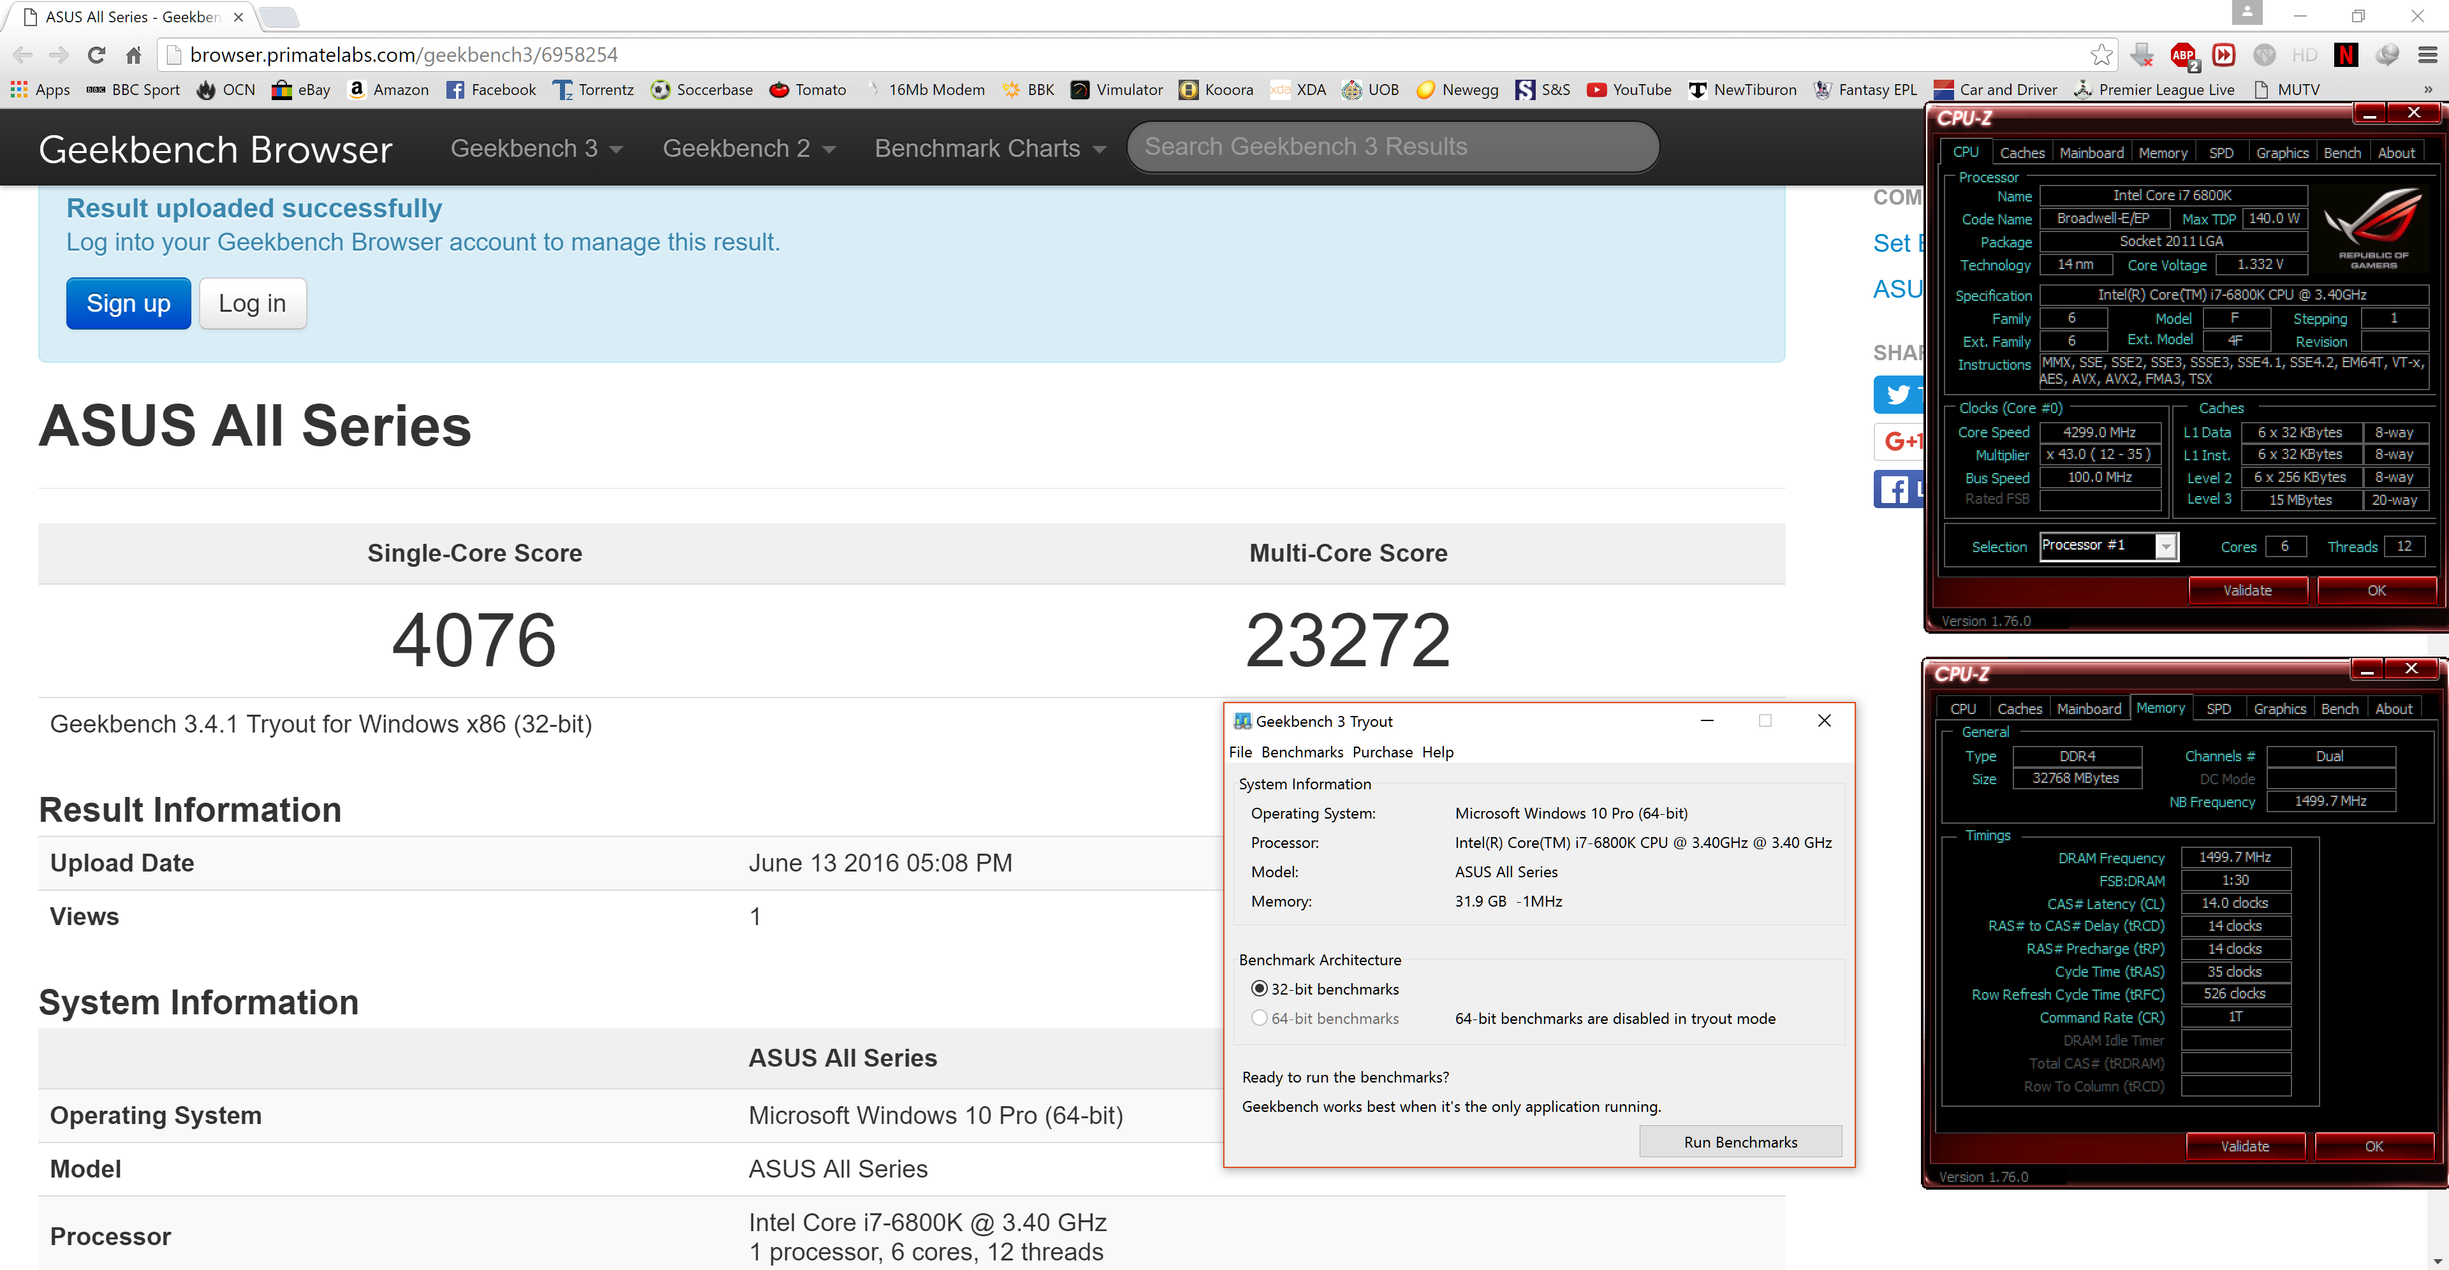This screenshot has height=1270, width=2449.
Task: Open the BBC Sport bookmark
Action: tap(133, 89)
